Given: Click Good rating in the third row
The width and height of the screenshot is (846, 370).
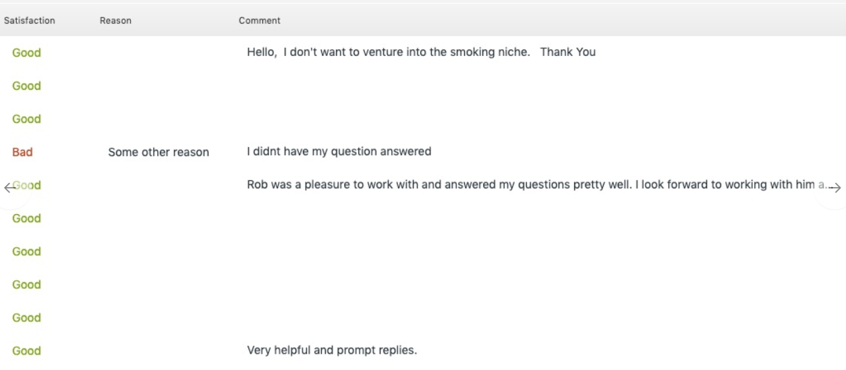Looking at the screenshot, I should point(26,119).
